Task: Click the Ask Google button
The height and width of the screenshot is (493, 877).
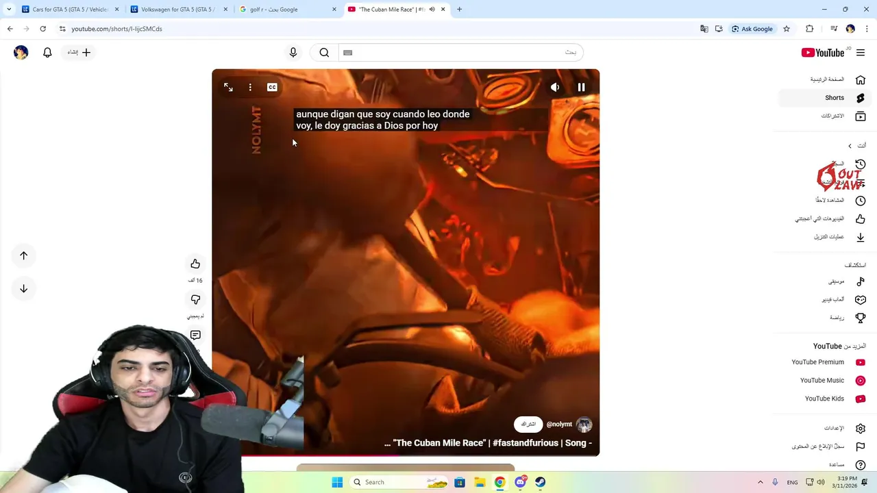Action: coord(752,29)
